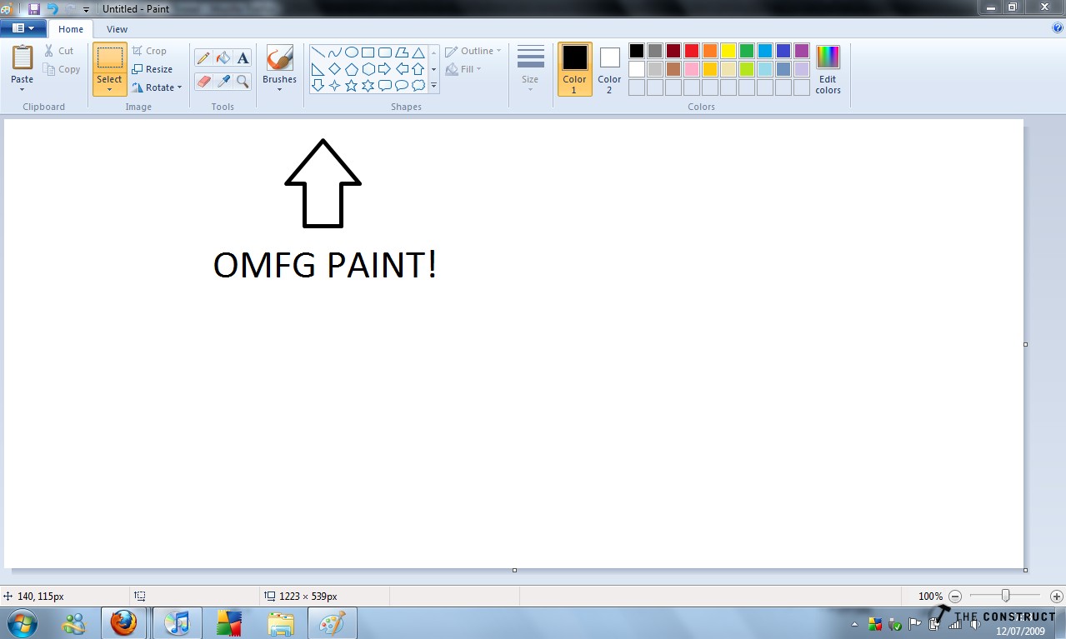1066x639 pixels.
Task: Pick the red color swatch
Action: 691,51
